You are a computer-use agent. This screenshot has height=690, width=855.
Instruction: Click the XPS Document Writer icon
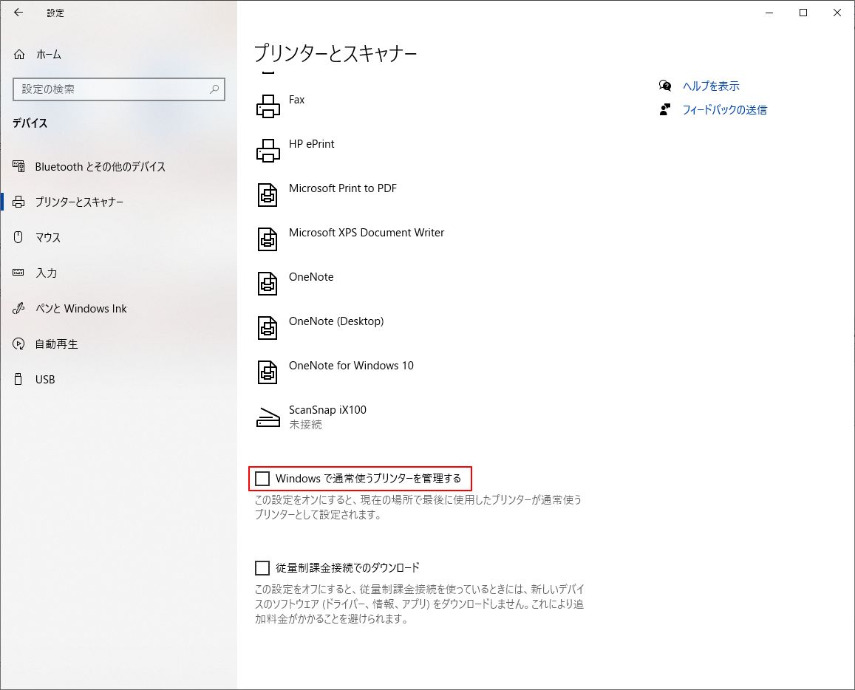(268, 239)
